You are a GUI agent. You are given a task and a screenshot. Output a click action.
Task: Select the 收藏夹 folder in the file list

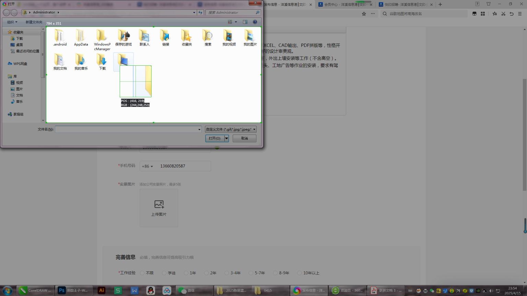click(187, 38)
